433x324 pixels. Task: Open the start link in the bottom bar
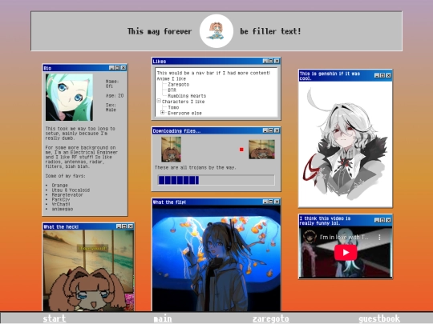55,318
